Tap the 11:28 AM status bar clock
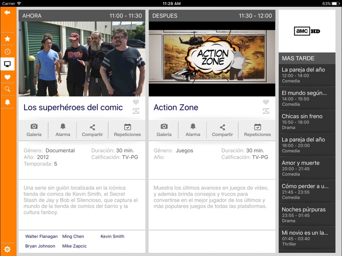Viewport: 342px width, 256px height. 171,4
